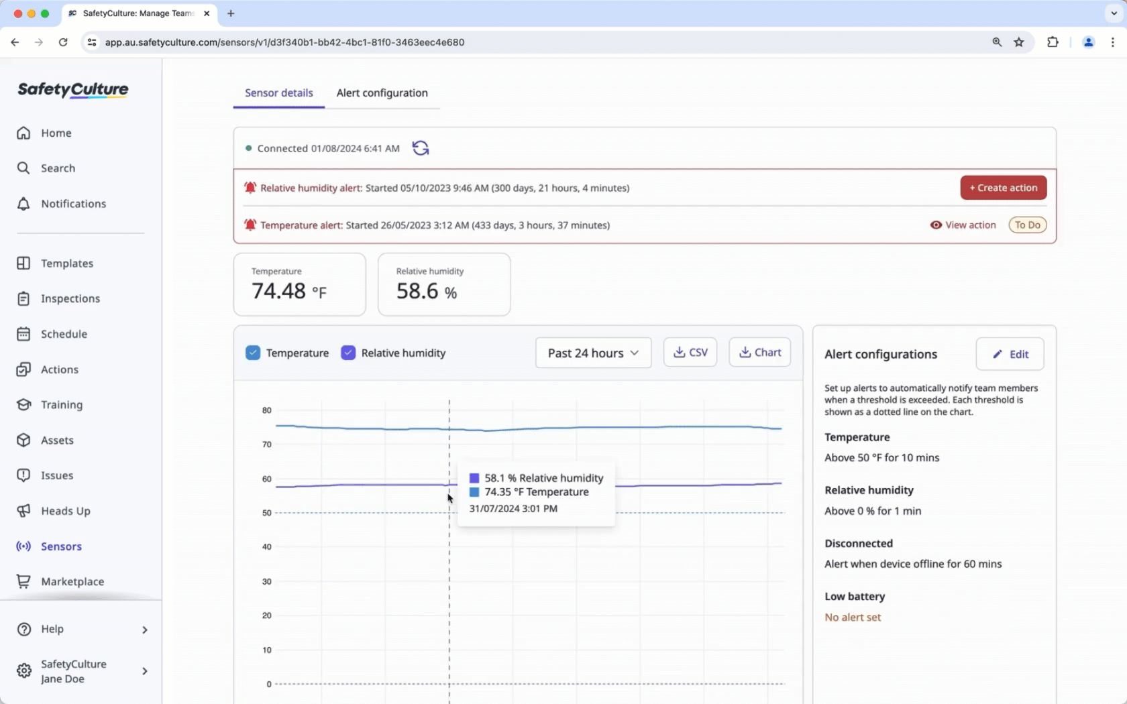Image resolution: width=1127 pixels, height=704 pixels.
Task: Click the settings gear icon for Jane Doe
Action: point(24,671)
